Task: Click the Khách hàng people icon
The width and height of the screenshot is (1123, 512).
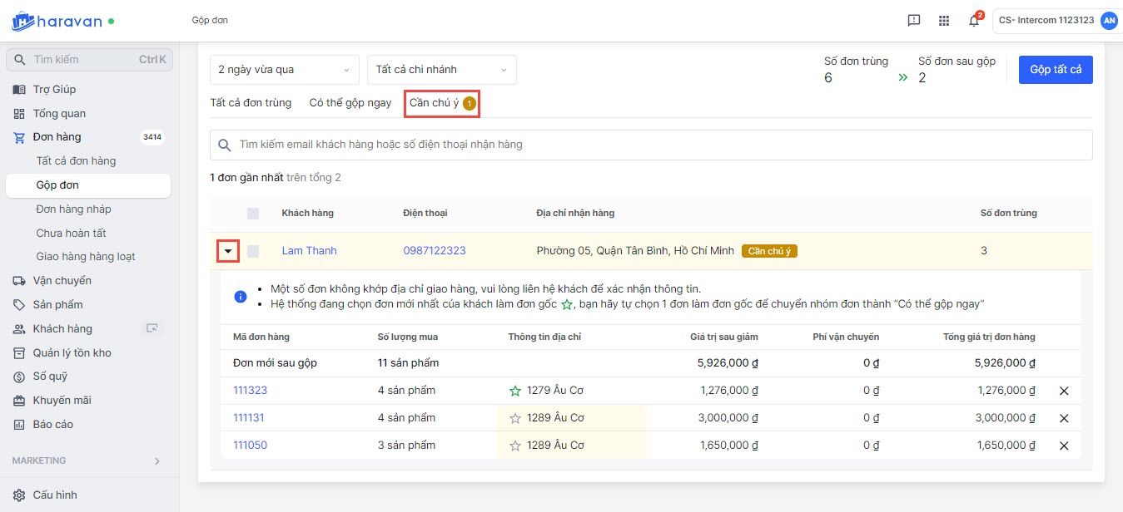Action: pos(19,329)
